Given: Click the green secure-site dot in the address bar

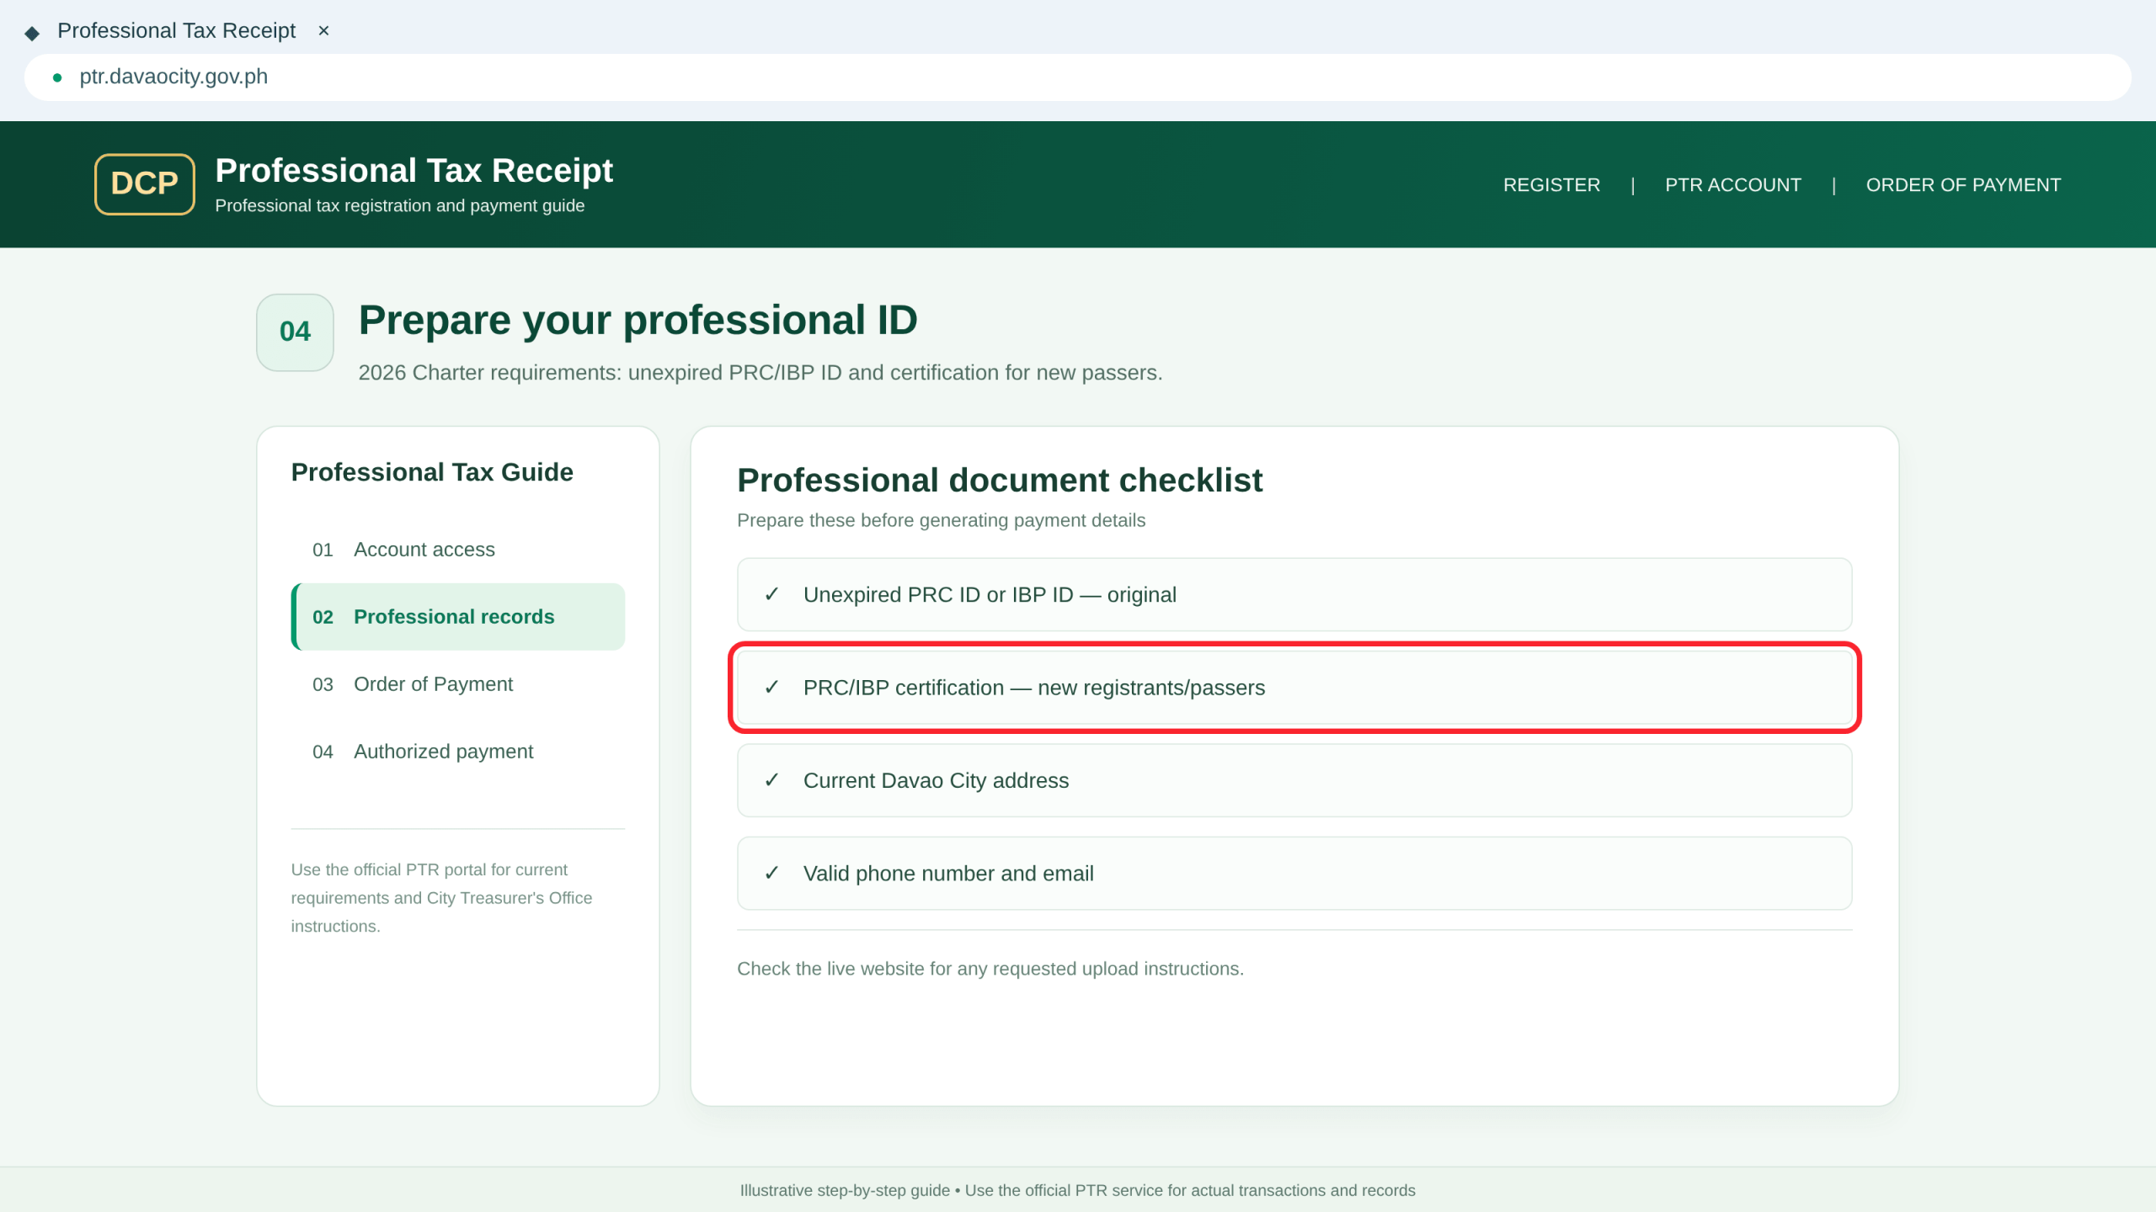Looking at the screenshot, I should tap(57, 77).
